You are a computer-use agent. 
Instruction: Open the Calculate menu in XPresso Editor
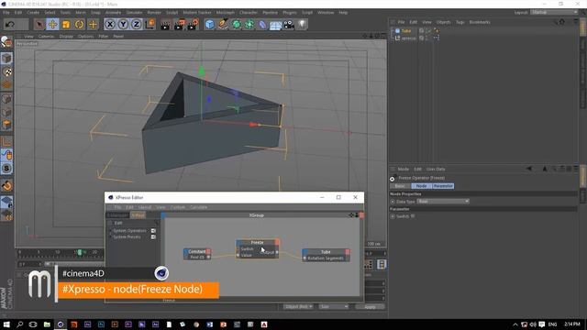tap(198, 207)
